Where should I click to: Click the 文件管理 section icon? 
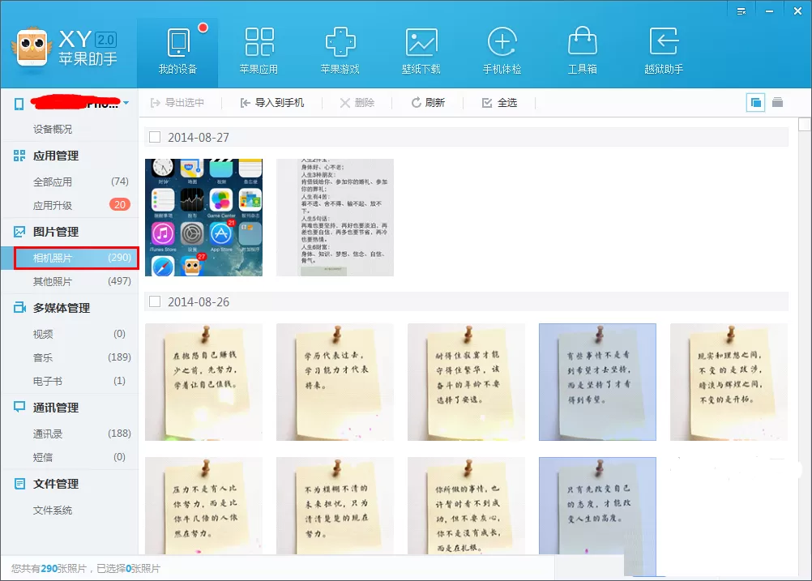pyautogui.click(x=19, y=484)
